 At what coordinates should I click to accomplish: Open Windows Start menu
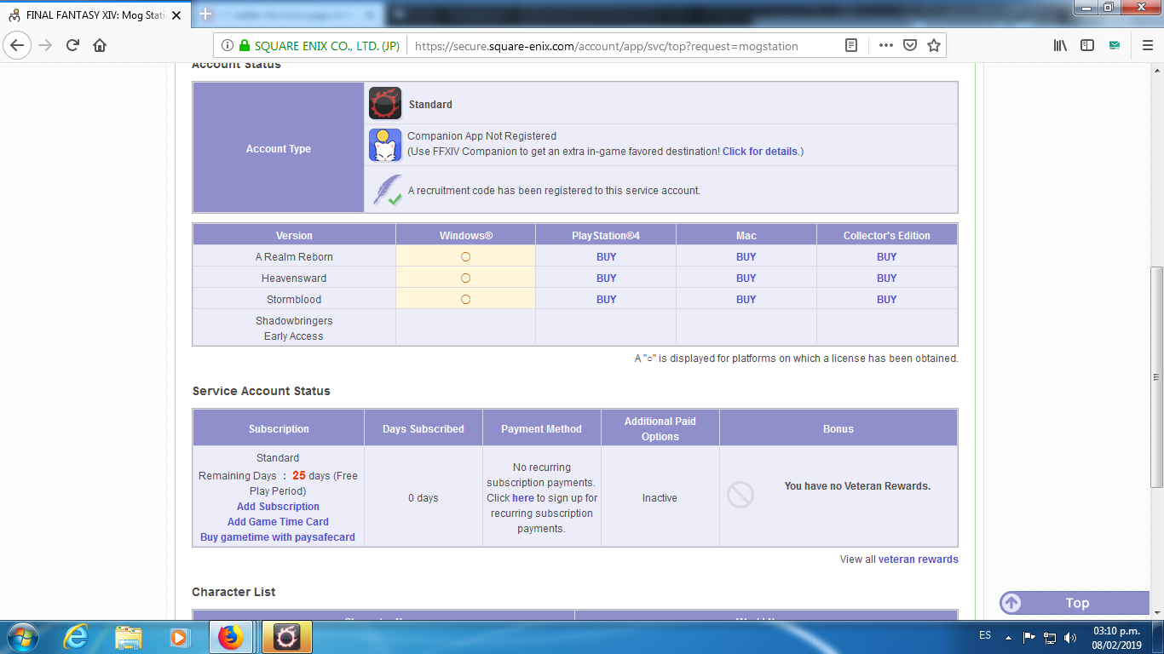point(21,637)
